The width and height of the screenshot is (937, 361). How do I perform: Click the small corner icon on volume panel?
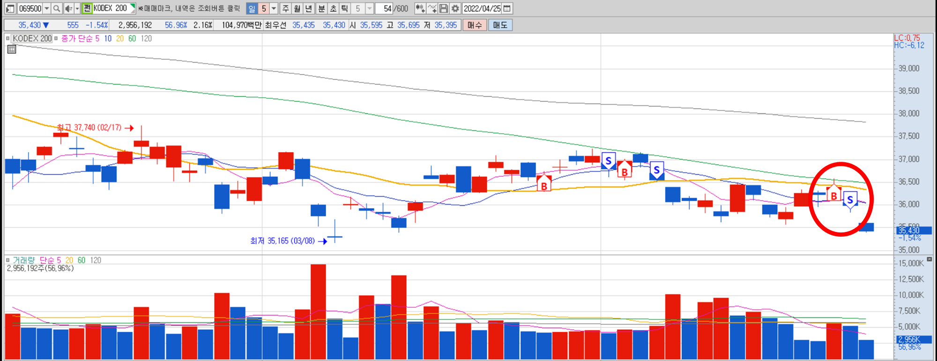[930, 259]
